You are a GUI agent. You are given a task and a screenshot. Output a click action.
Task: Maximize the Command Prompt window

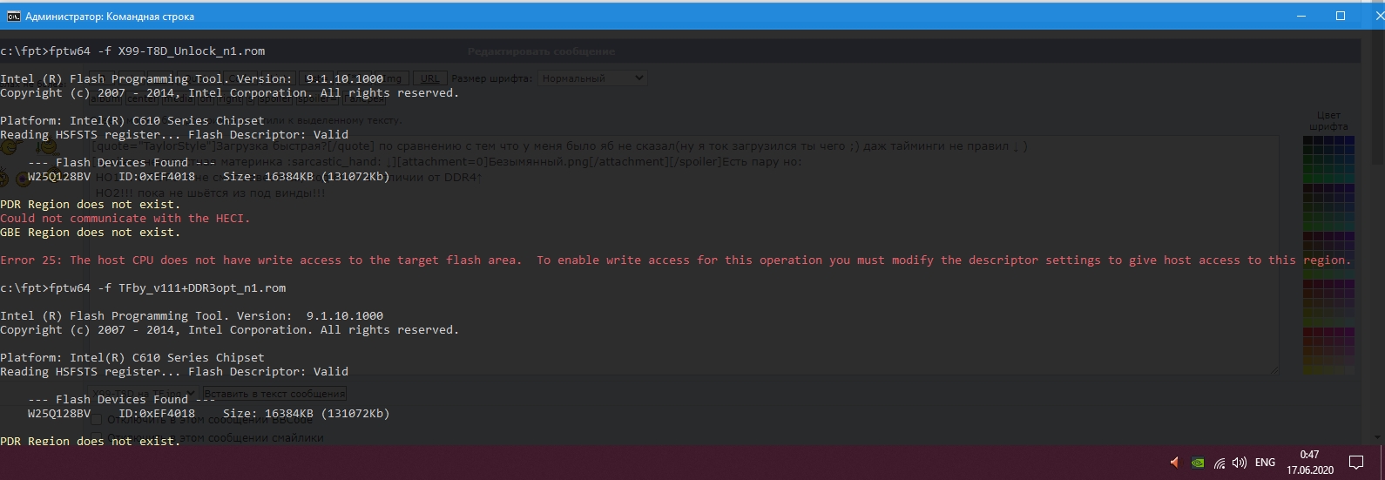click(x=1341, y=16)
